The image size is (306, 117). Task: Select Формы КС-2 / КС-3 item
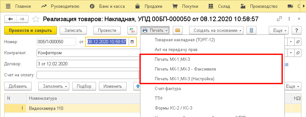pyautogui.click(x=173, y=108)
